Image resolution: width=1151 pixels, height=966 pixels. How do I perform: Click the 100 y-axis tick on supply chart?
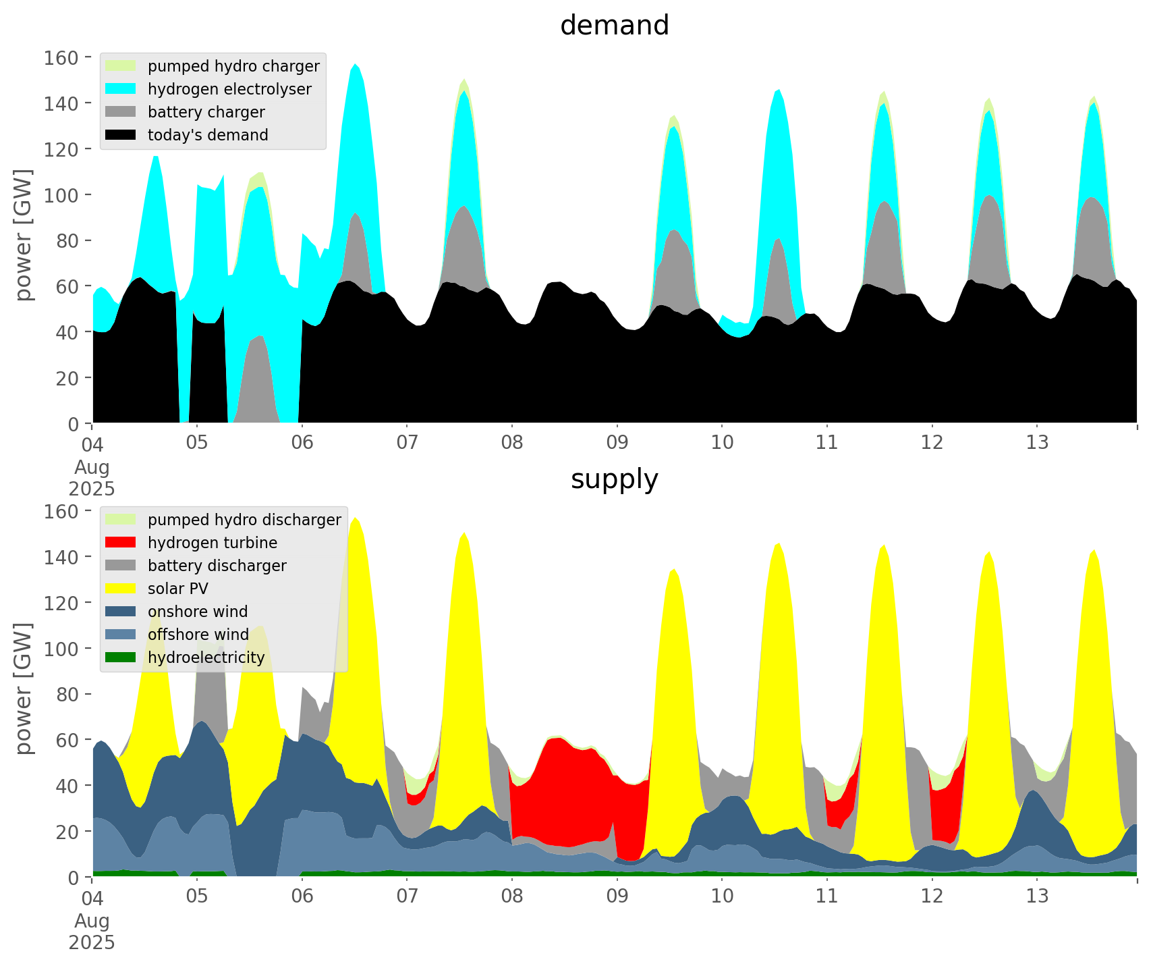tap(61, 649)
